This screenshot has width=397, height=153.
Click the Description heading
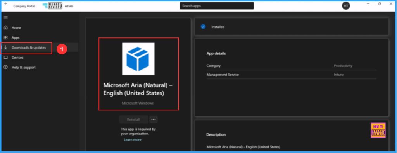click(216, 134)
